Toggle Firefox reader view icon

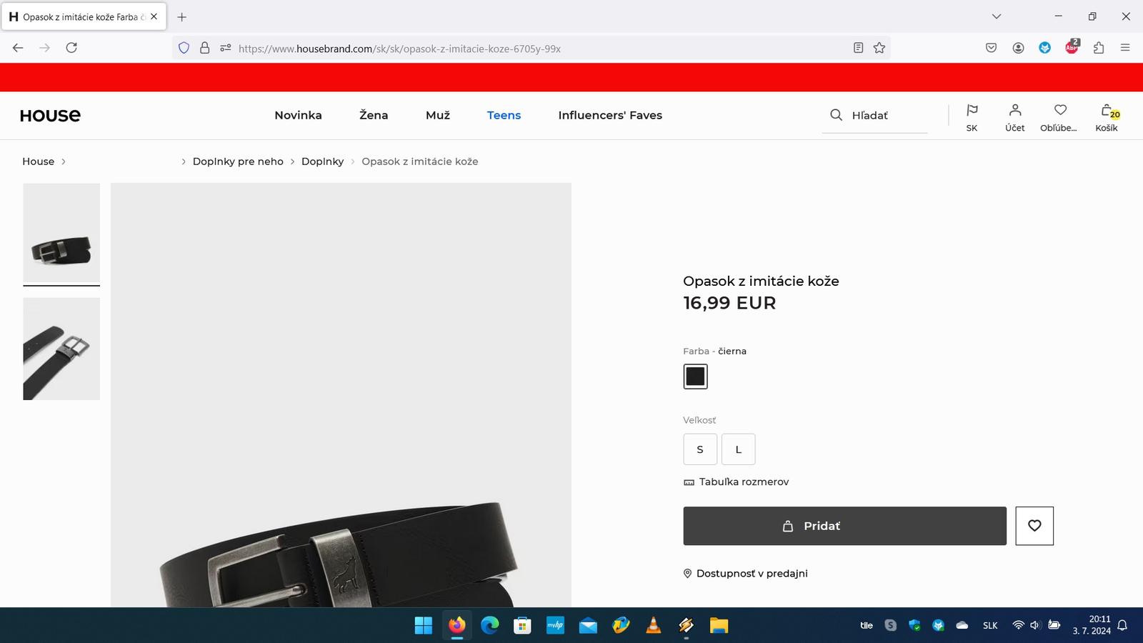coord(858,48)
